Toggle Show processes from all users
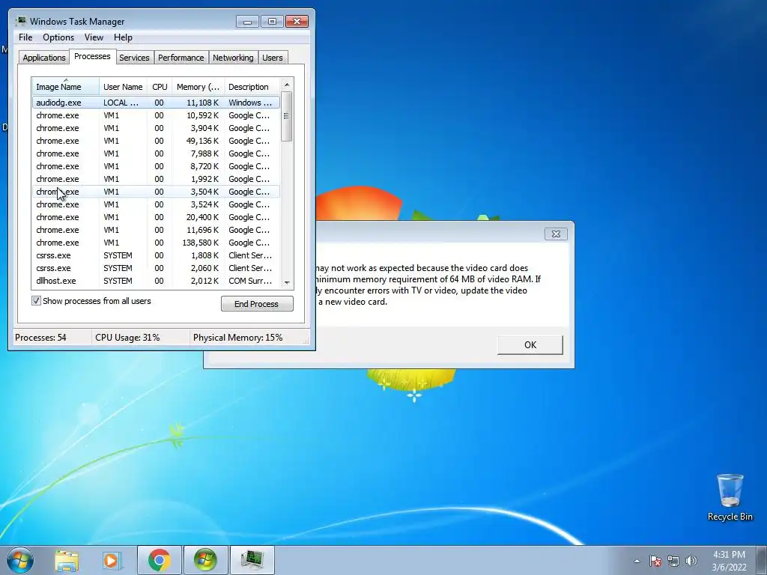This screenshot has width=767, height=575. [x=36, y=301]
